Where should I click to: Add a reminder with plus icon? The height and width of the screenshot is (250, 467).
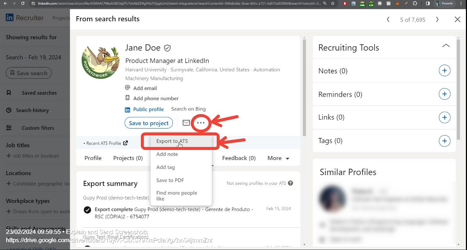pyautogui.click(x=444, y=94)
